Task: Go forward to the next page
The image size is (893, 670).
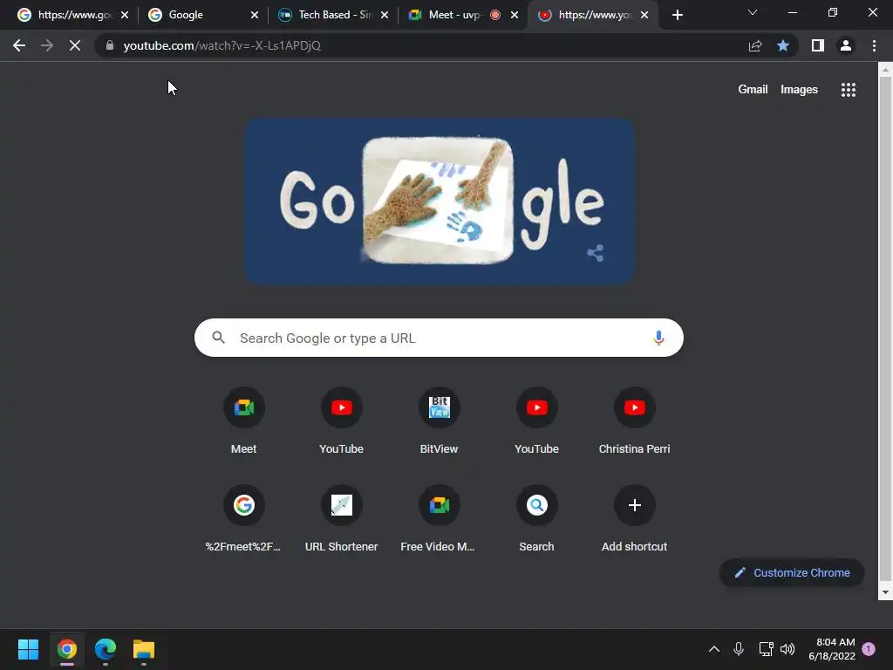Action: point(47,45)
